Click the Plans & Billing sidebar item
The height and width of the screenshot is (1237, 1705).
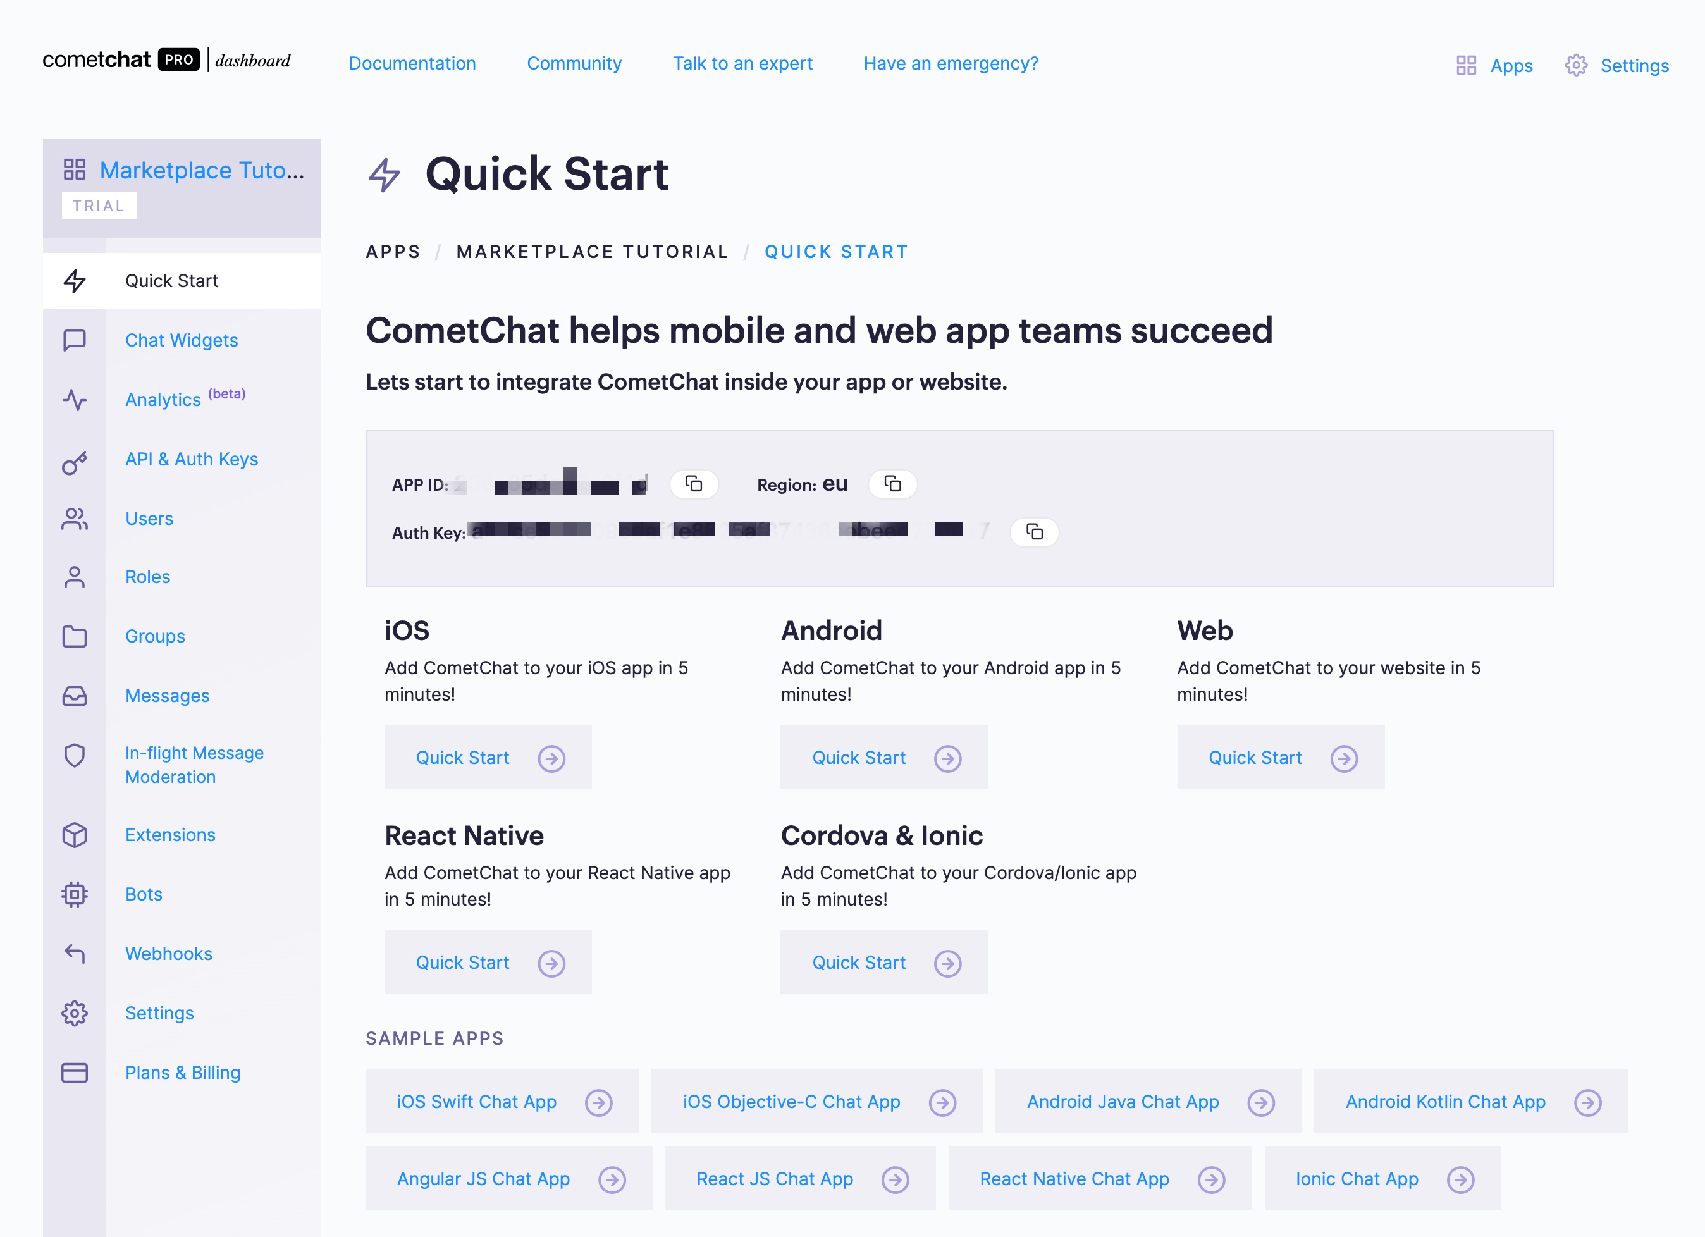(x=183, y=1070)
